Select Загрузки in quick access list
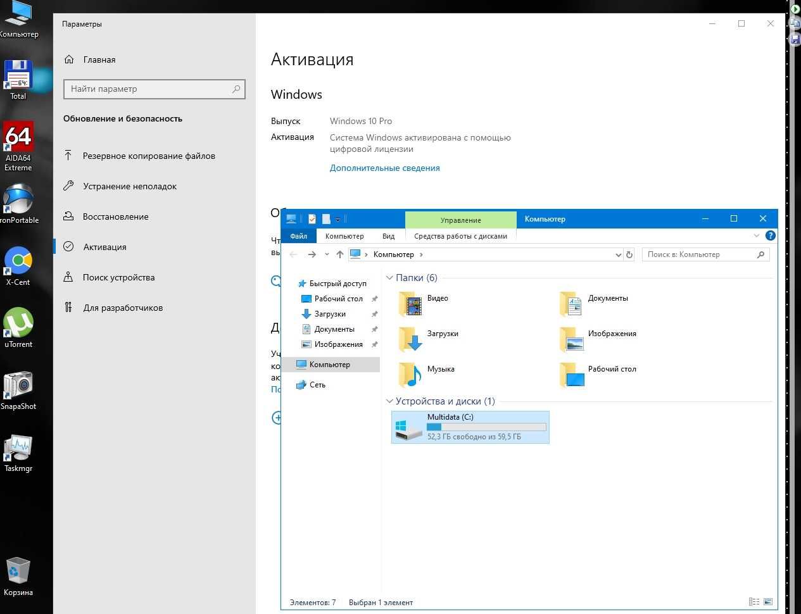 click(x=331, y=314)
